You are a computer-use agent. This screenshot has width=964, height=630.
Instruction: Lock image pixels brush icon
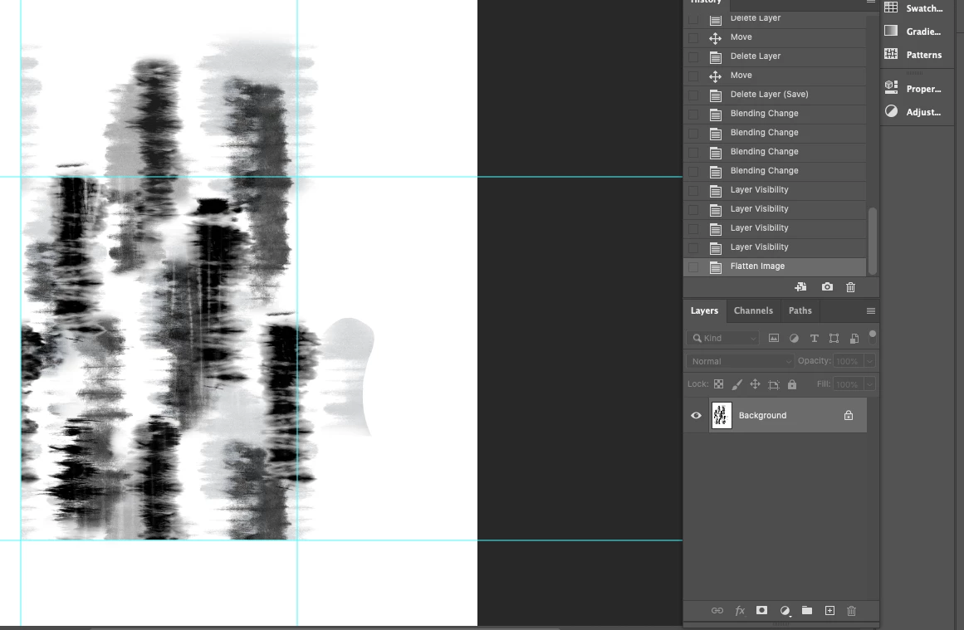[737, 384]
